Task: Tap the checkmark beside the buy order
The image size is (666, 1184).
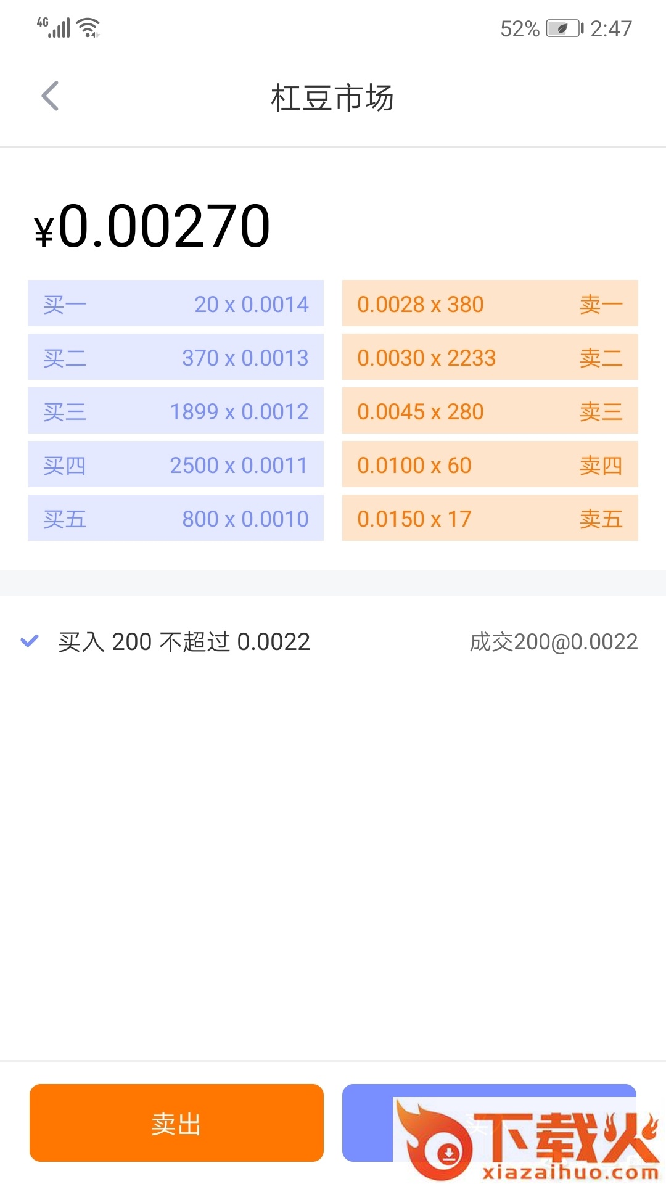Action: [30, 641]
